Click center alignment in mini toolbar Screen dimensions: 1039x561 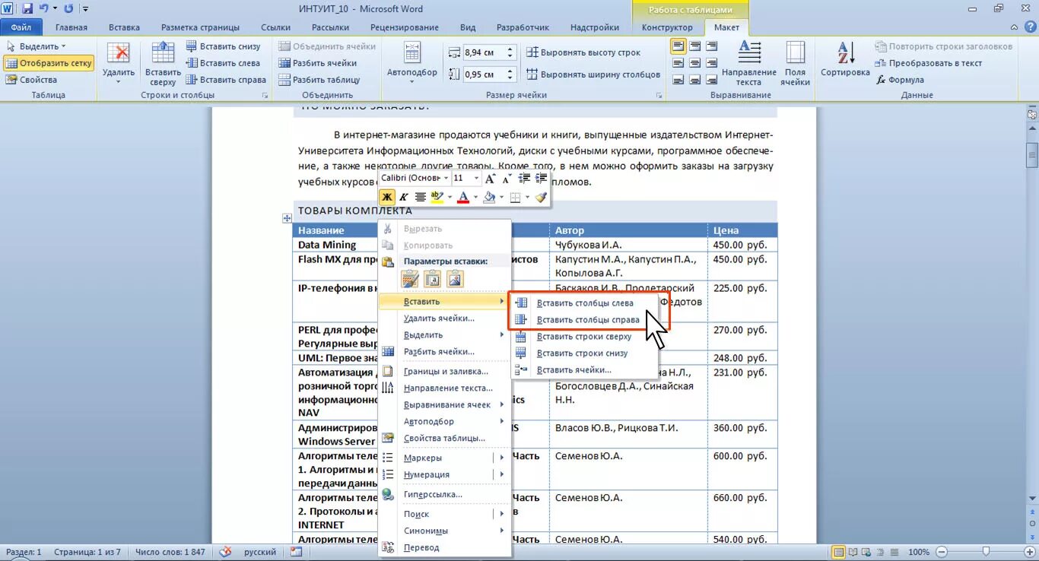click(420, 197)
